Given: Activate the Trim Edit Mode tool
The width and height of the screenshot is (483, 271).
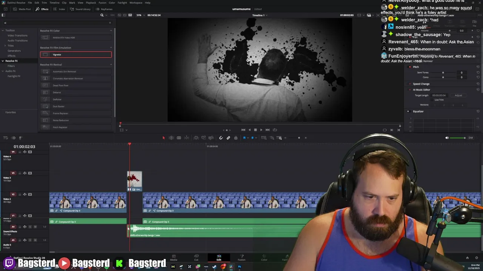Looking at the screenshot, I should [171, 138].
